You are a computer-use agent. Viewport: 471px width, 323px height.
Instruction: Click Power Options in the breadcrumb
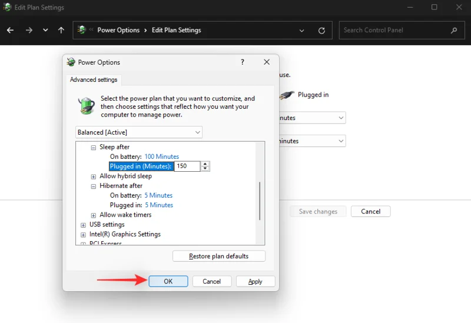pos(118,30)
